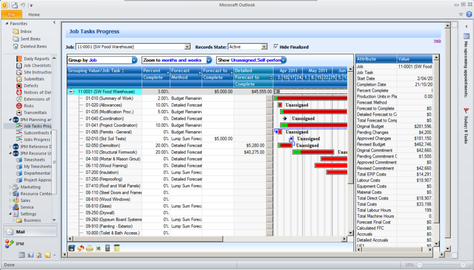Click the Outlook Help question mark icon

click(x=469, y=14)
